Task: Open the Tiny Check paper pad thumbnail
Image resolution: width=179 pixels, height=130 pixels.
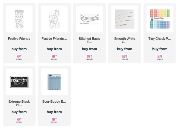Action: [x=160, y=19]
